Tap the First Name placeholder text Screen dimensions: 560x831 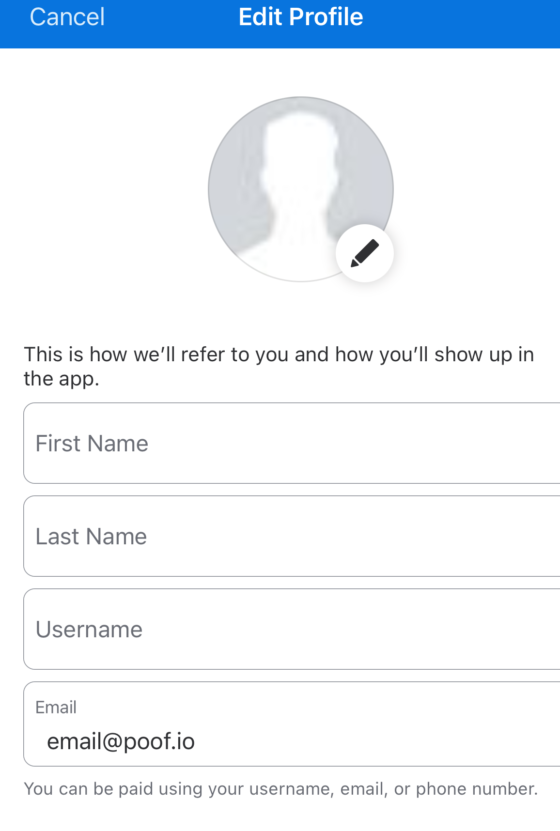(92, 444)
